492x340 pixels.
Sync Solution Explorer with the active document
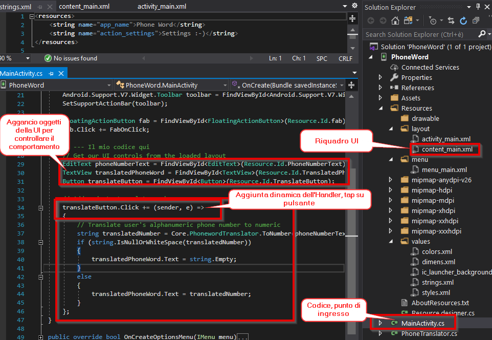coord(451,21)
